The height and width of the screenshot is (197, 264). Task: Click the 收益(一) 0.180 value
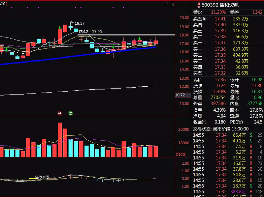pyautogui.click(x=220, y=122)
